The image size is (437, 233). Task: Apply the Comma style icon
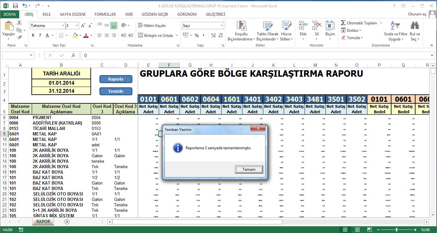[204, 35]
